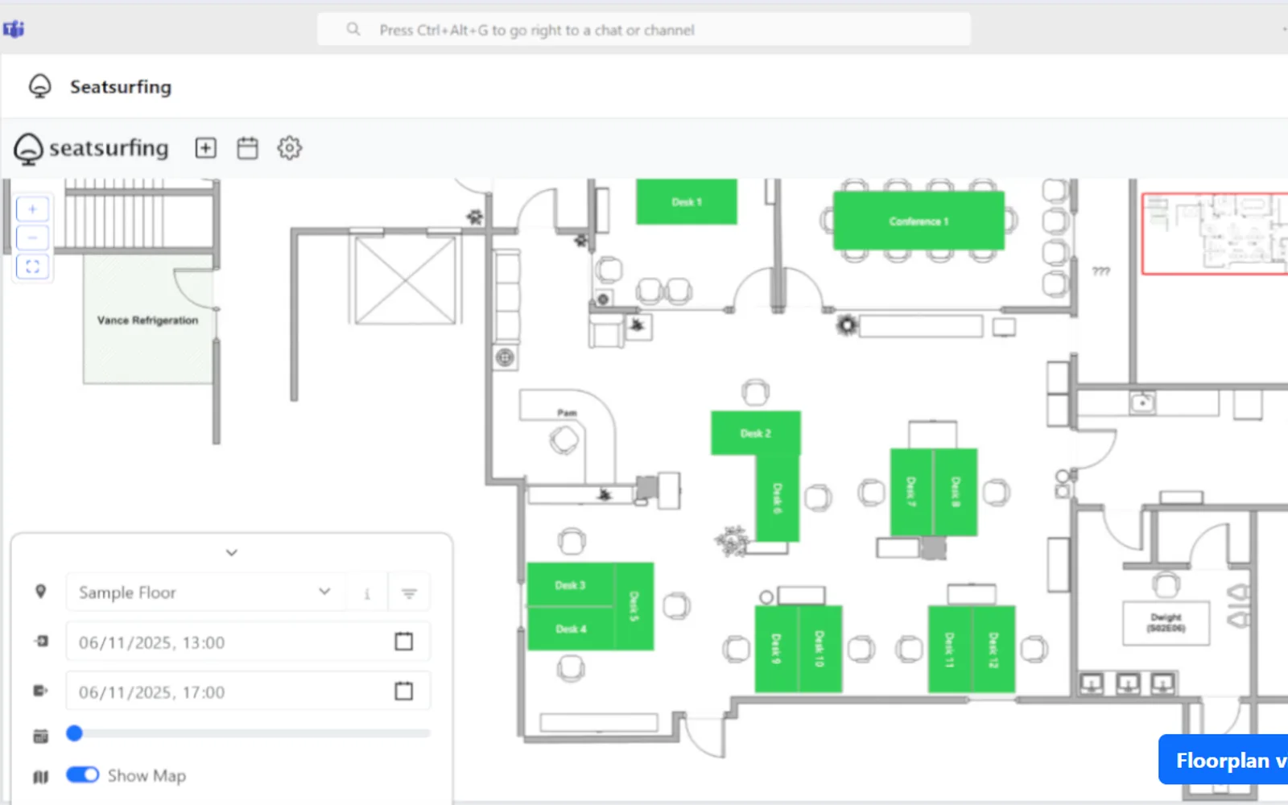Screen dimensions: 1288x805
Task: Select Desk 12 on the floor plan
Action: pos(993,649)
